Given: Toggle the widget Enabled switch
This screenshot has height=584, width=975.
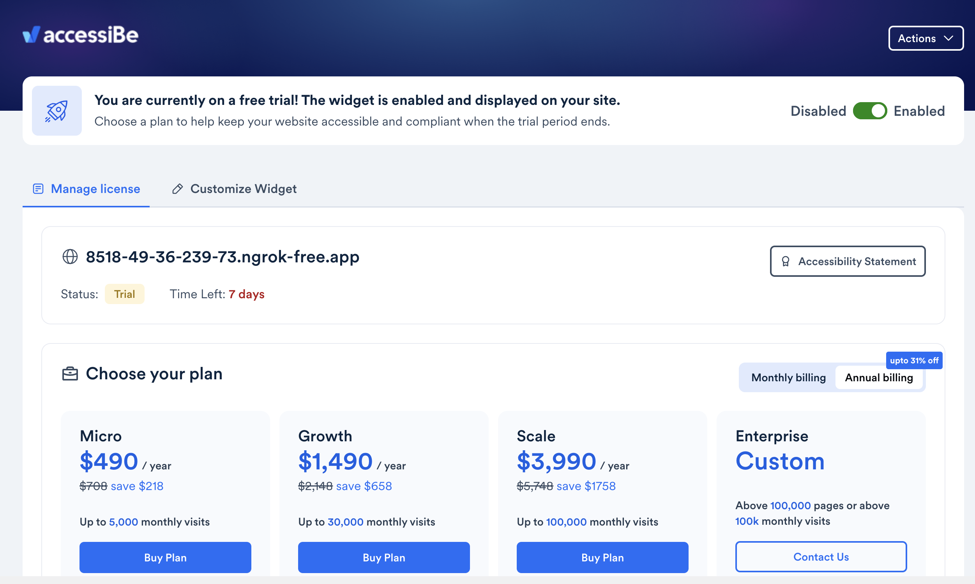Looking at the screenshot, I should point(870,111).
